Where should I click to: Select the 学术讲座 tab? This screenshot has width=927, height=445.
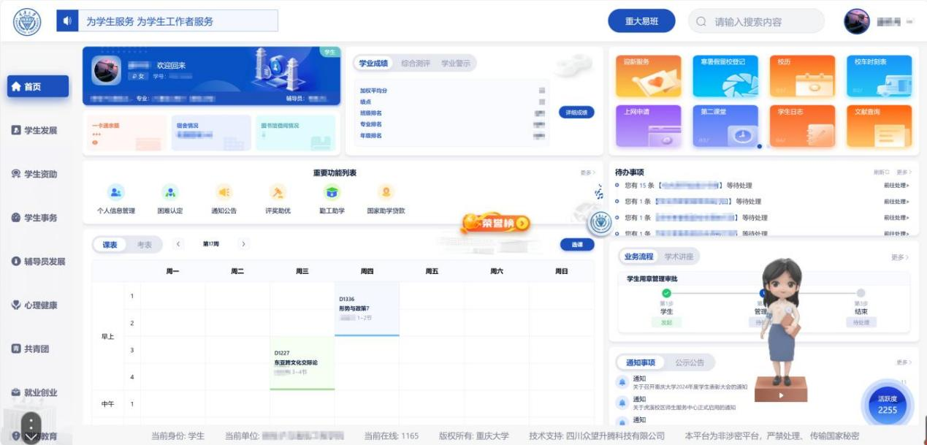click(679, 256)
